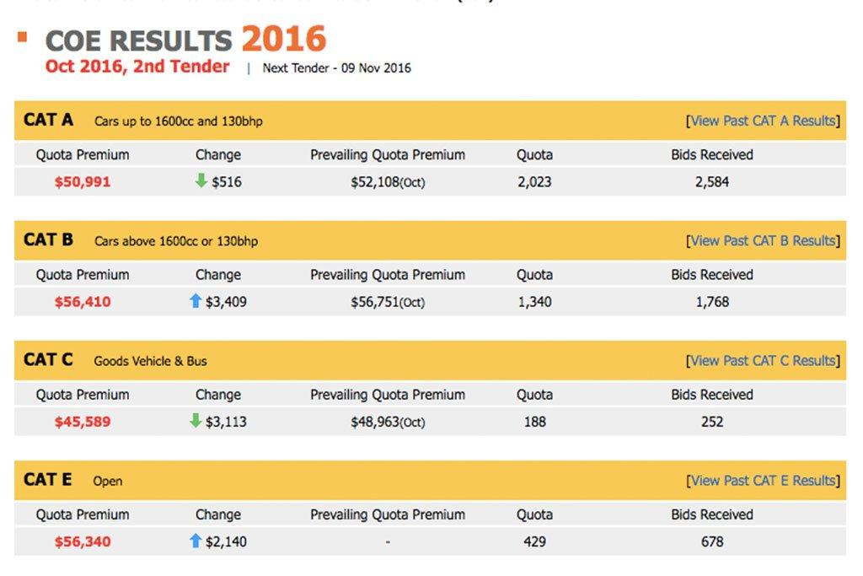This screenshot has width=863, height=576.
Task: Click the green down arrow in CAT A
Action: [201, 180]
